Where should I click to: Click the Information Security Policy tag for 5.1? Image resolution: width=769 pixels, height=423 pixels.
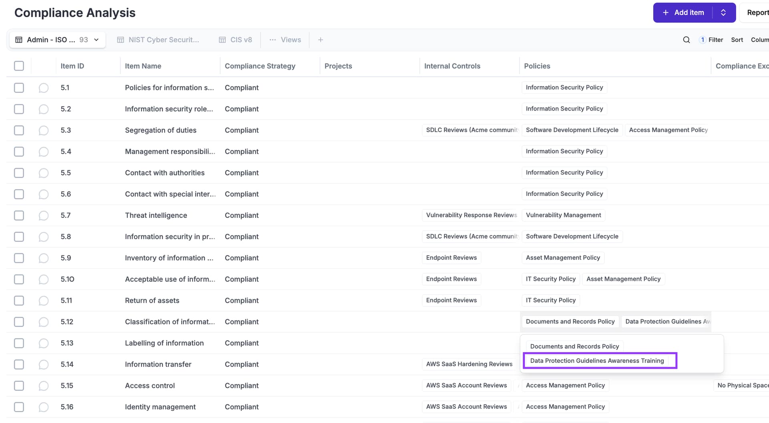pyautogui.click(x=564, y=87)
